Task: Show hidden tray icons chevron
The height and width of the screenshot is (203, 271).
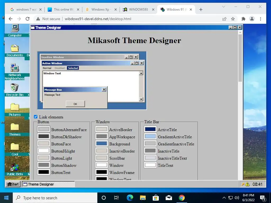Action: coord(224,198)
